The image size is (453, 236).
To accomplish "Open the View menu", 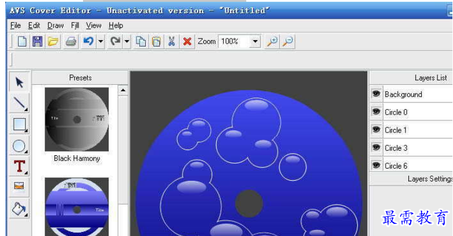I will coord(94,26).
